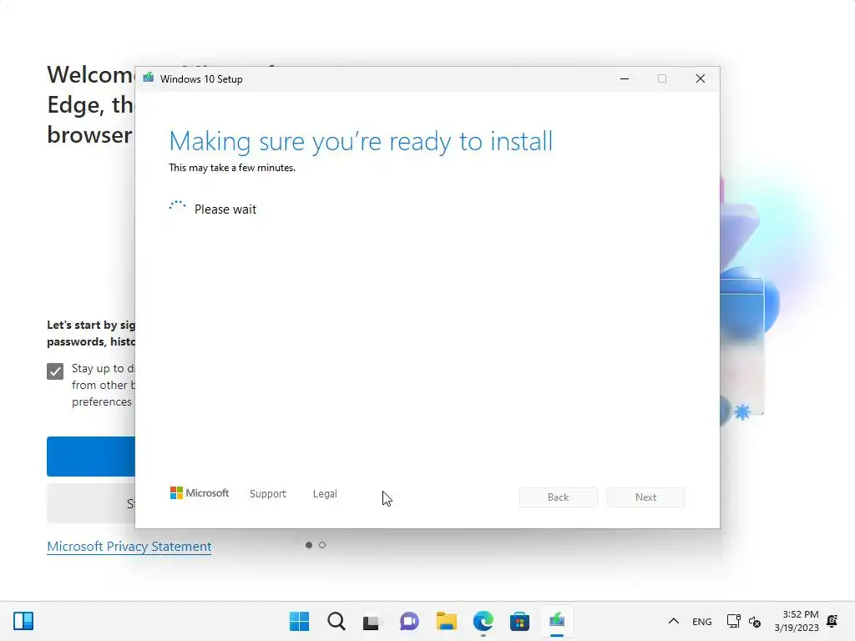Click the Next button in Setup
855x641 pixels.
pyautogui.click(x=646, y=497)
